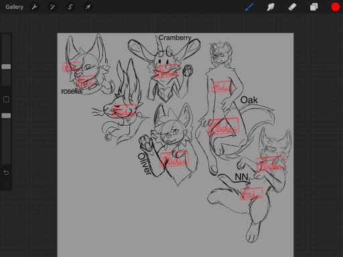
Task: Select the Brush paint tool
Action: pyautogui.click(x=249, y=7)
